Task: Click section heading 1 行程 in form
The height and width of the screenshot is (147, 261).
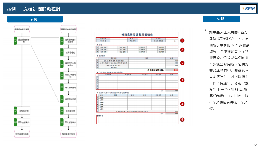Action: (x=100, y=45)
